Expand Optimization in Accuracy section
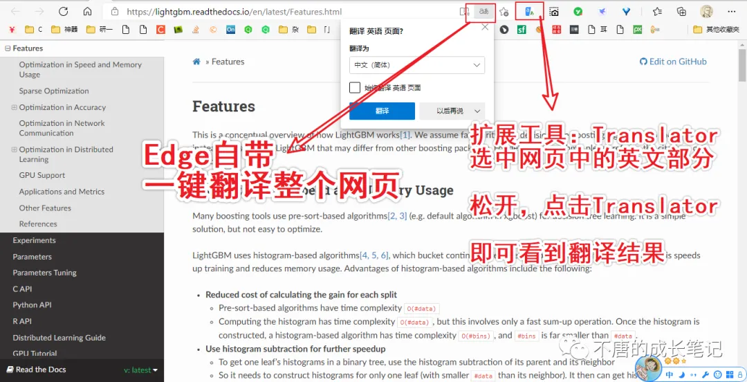747x382 pixels. point(15,107)
